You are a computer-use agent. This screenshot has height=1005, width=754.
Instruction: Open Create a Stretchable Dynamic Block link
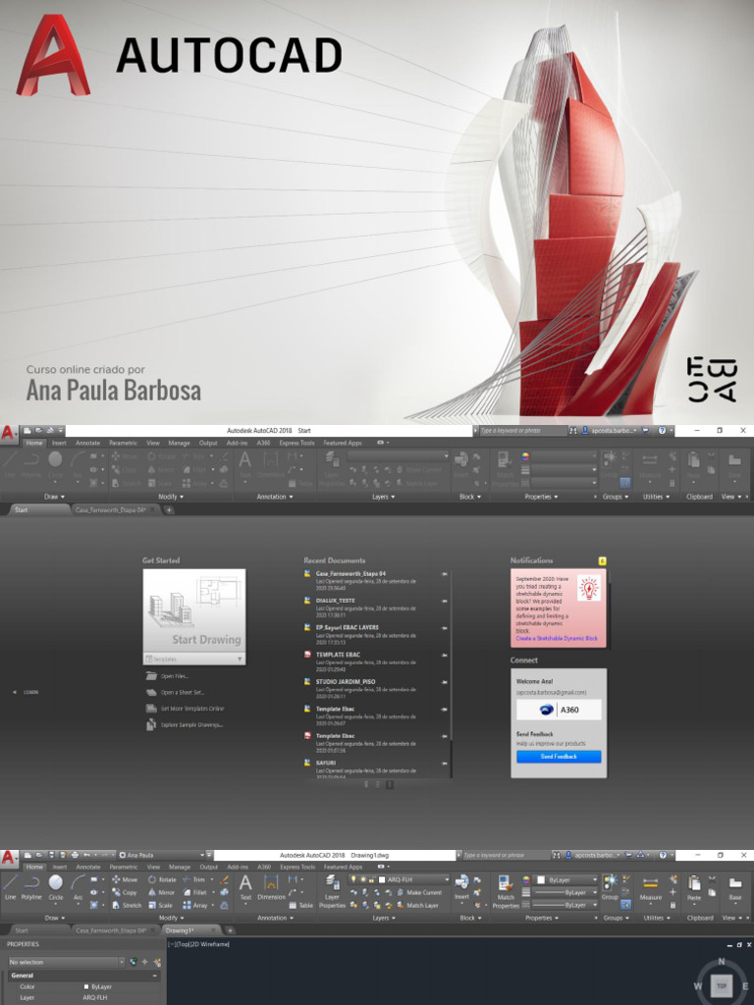point(556,638)
